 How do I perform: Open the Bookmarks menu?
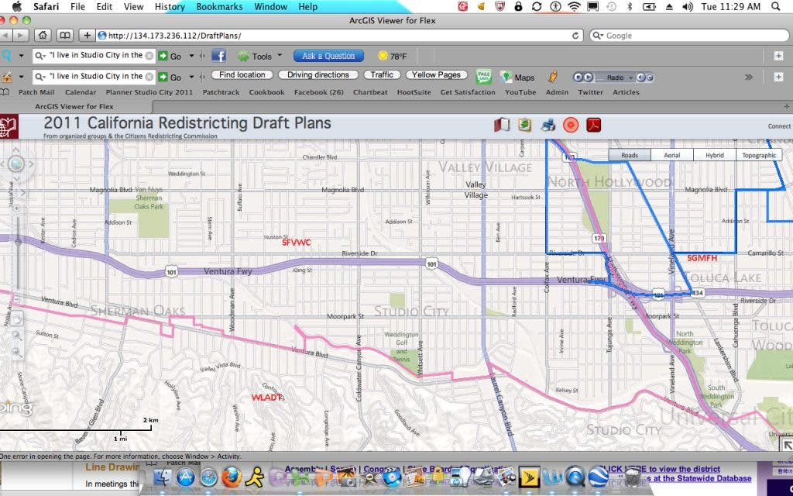click(219, 6)
